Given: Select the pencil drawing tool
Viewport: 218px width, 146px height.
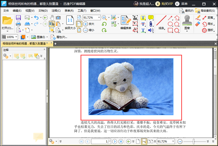Looking at the screenshot, I should pos(198,18).
